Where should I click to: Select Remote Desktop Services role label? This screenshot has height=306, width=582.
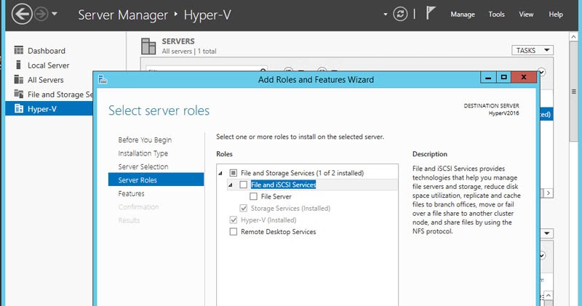point(279,232)
